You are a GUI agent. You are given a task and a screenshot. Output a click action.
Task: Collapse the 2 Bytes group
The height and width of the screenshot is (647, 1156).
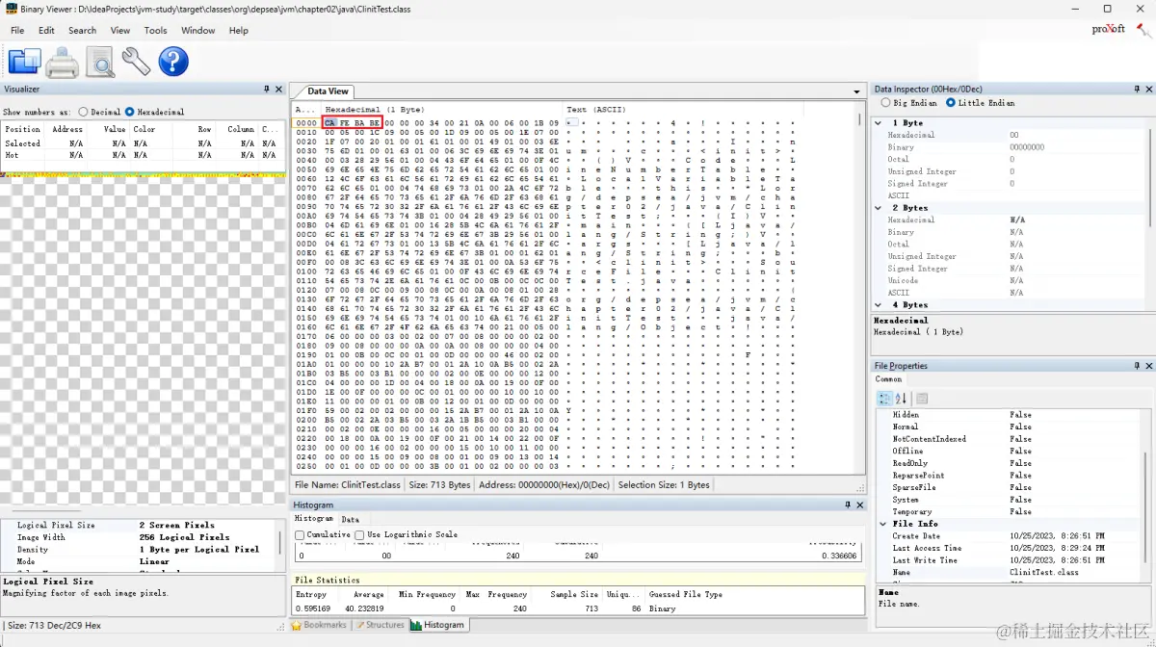(880, 208)
